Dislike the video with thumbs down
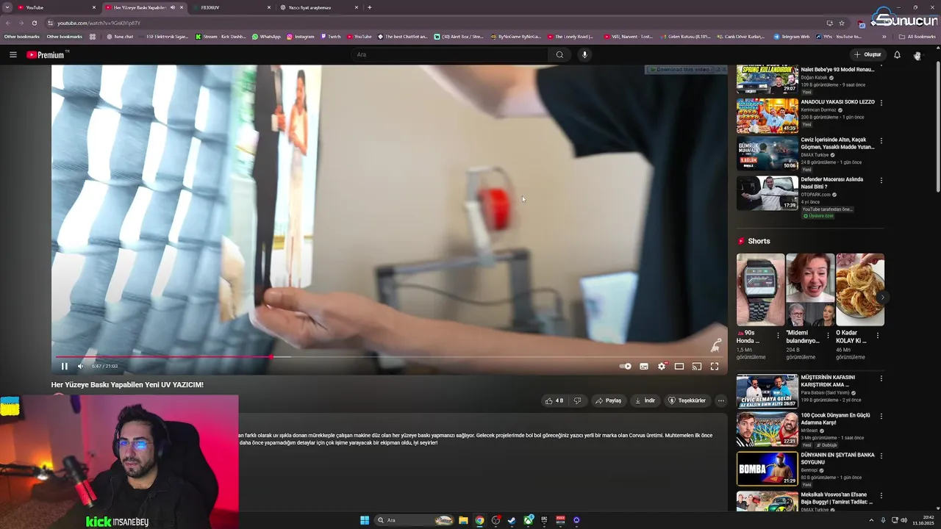 click(x=578, y=400)
